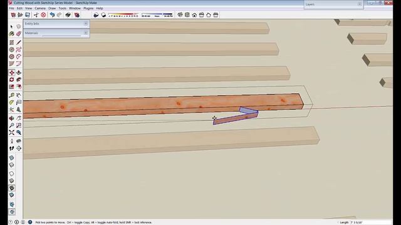
Task: Click the red Erase/Delete toolbar icon
Action: (43, 15)
